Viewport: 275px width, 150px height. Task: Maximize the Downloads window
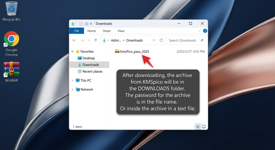[x=190, y=24]
